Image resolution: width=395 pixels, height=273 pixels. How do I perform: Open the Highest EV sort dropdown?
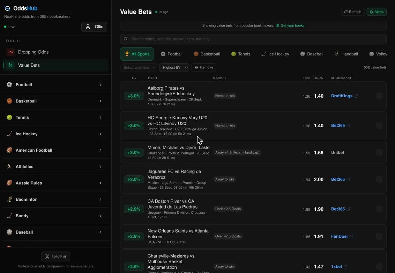click(174, 67)
